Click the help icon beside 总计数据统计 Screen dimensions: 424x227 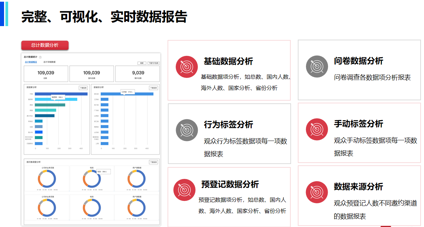(40, 57)
